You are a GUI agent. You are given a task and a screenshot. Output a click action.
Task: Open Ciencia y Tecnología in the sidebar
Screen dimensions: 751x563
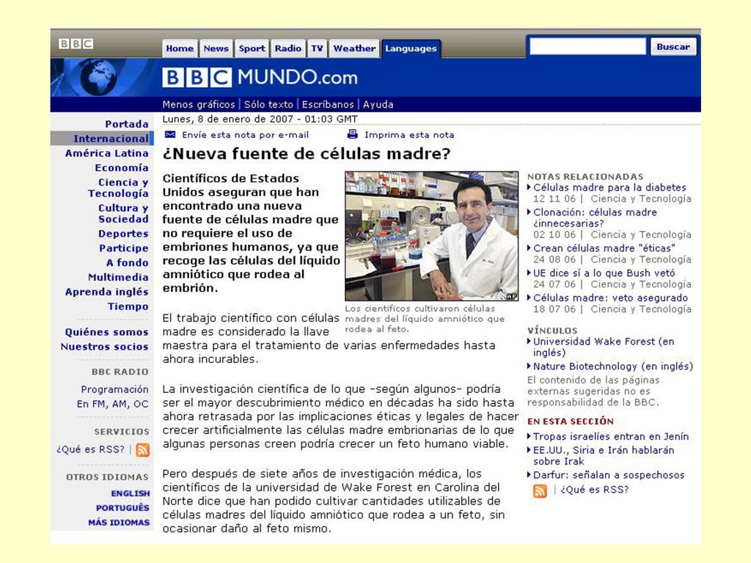coord(118,188)
